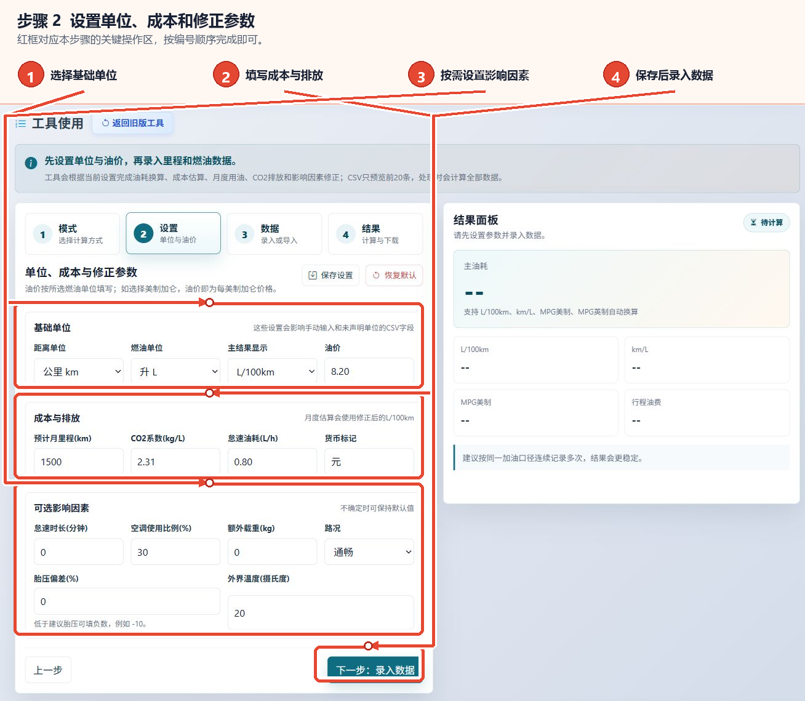Reset values with 恢复默认 button
This screenshot has width=805, height=701.
pos(394,275)
